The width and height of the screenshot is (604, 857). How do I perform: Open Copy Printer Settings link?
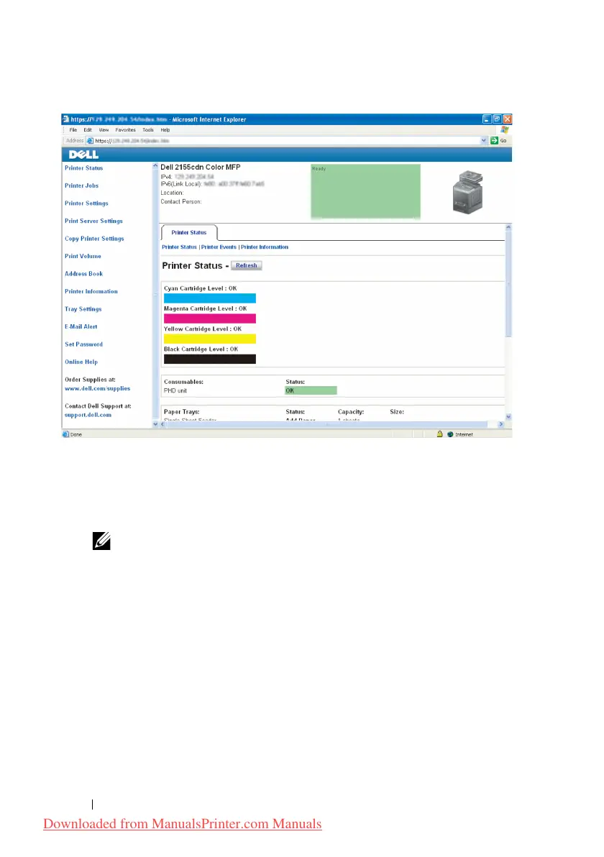94,238
